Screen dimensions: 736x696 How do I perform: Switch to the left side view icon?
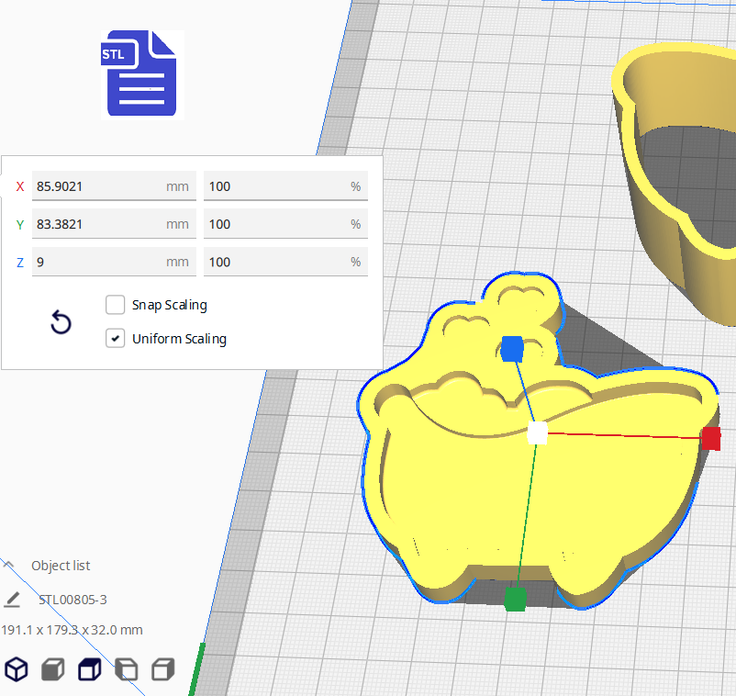126,669
